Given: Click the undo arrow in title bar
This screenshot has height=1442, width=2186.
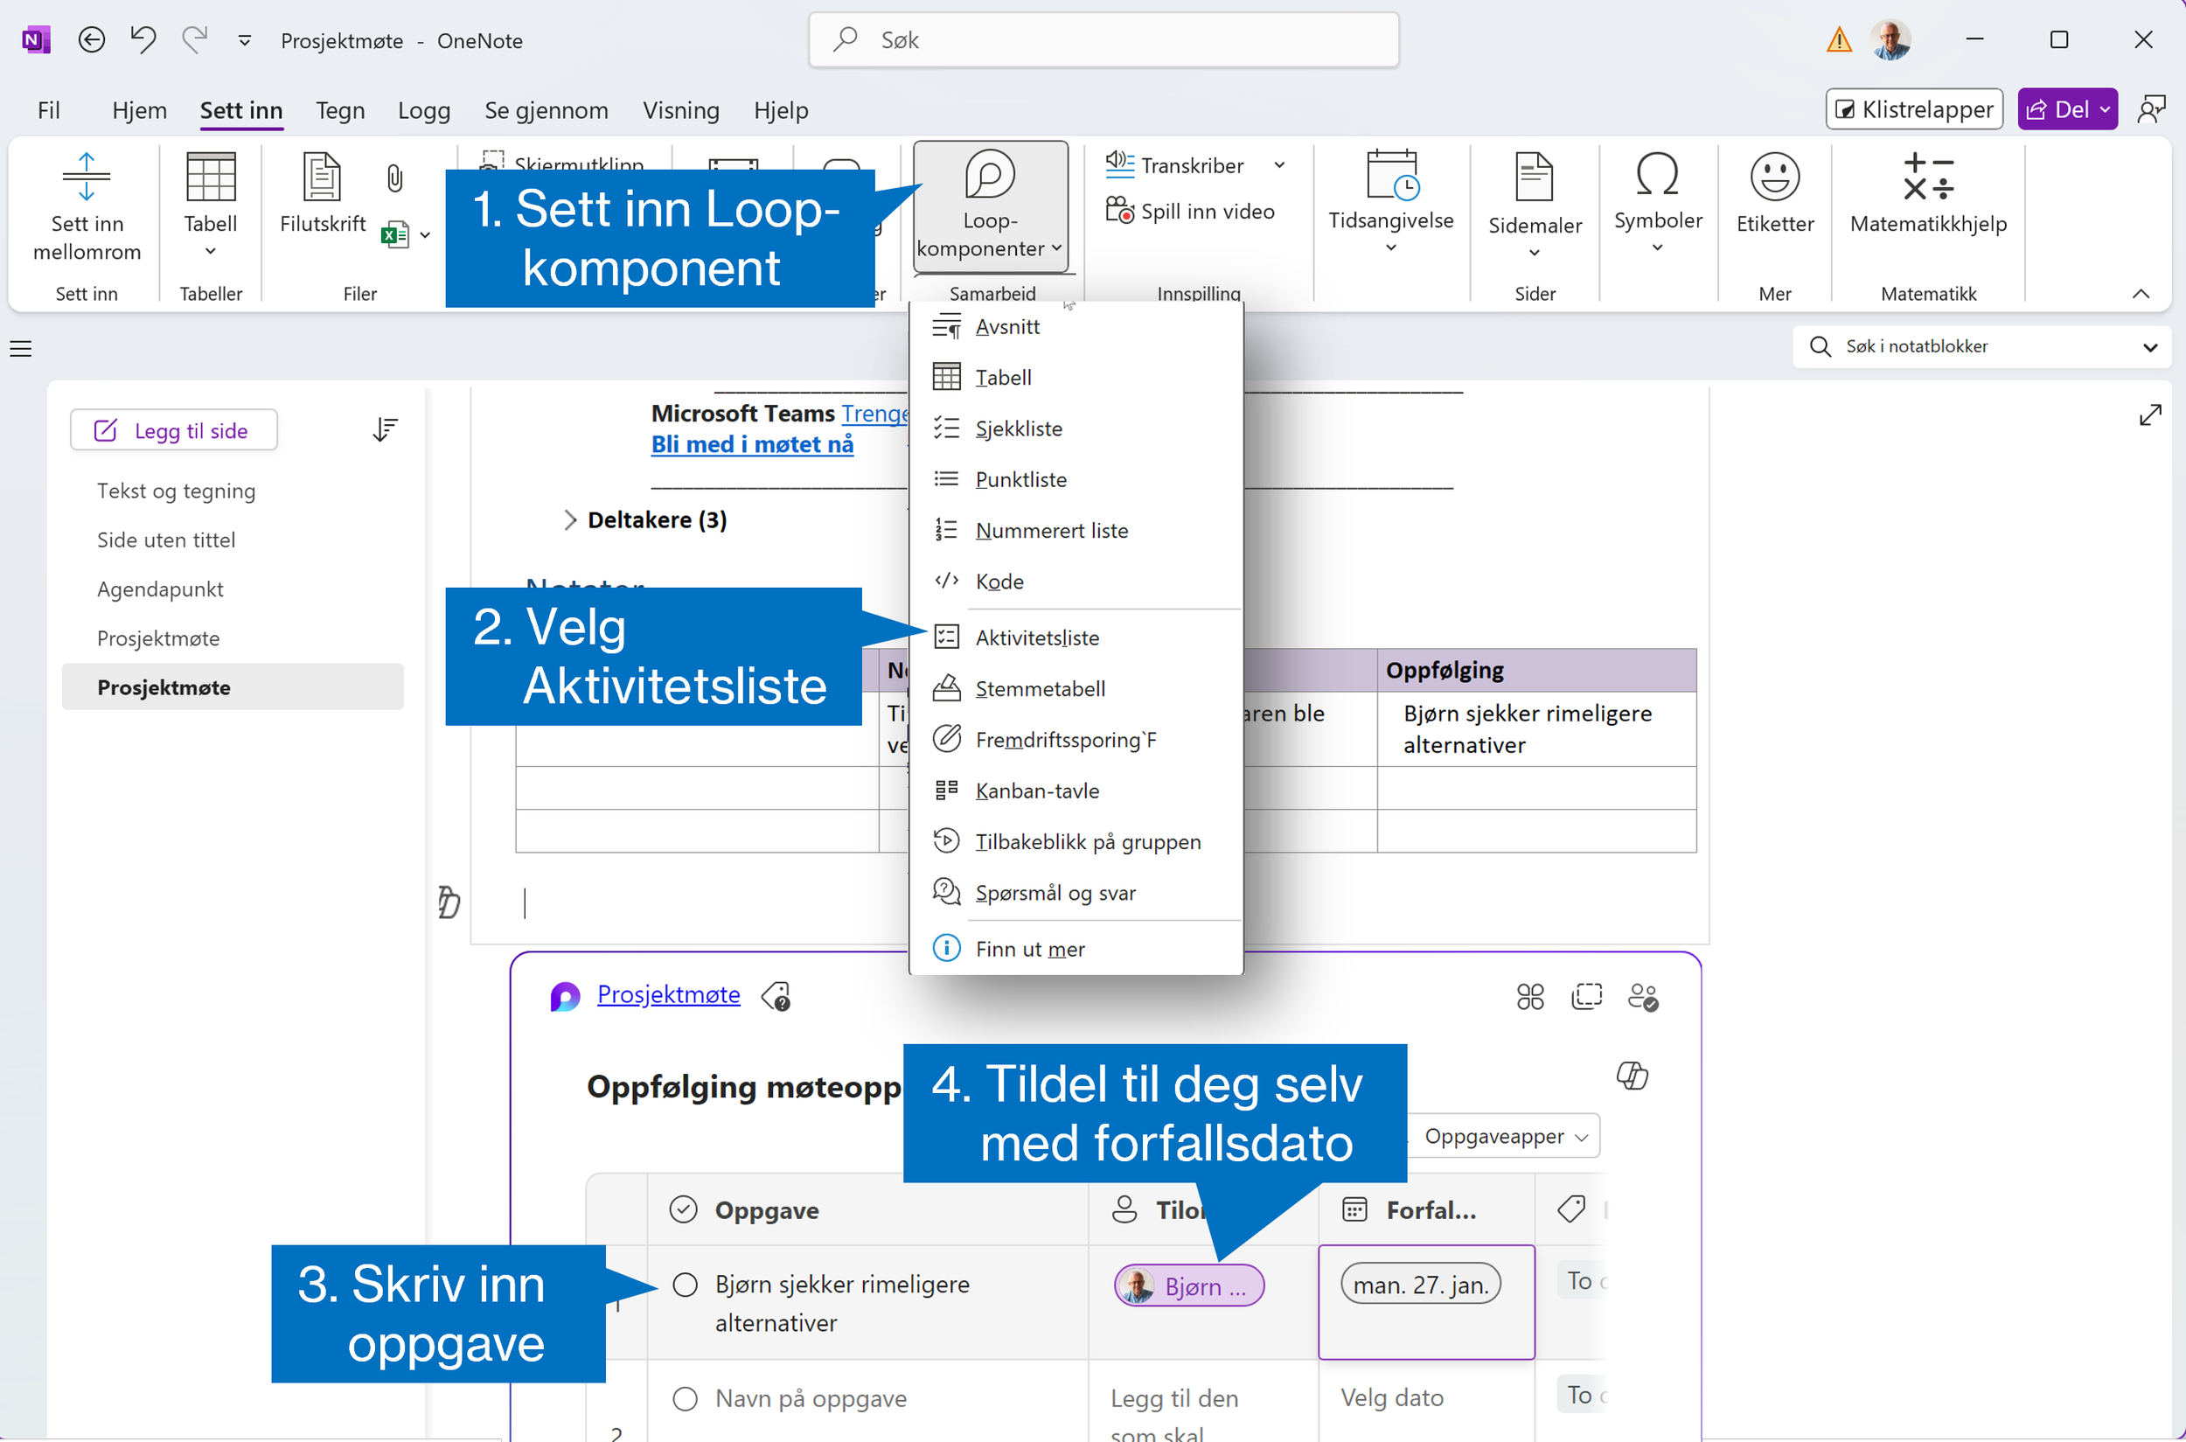Looking at the screenshot, I should [143, 39].
